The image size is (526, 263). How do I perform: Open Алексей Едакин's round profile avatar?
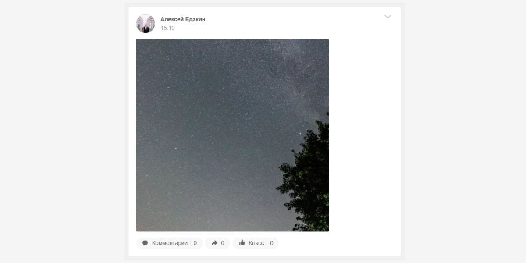[146, 24]
